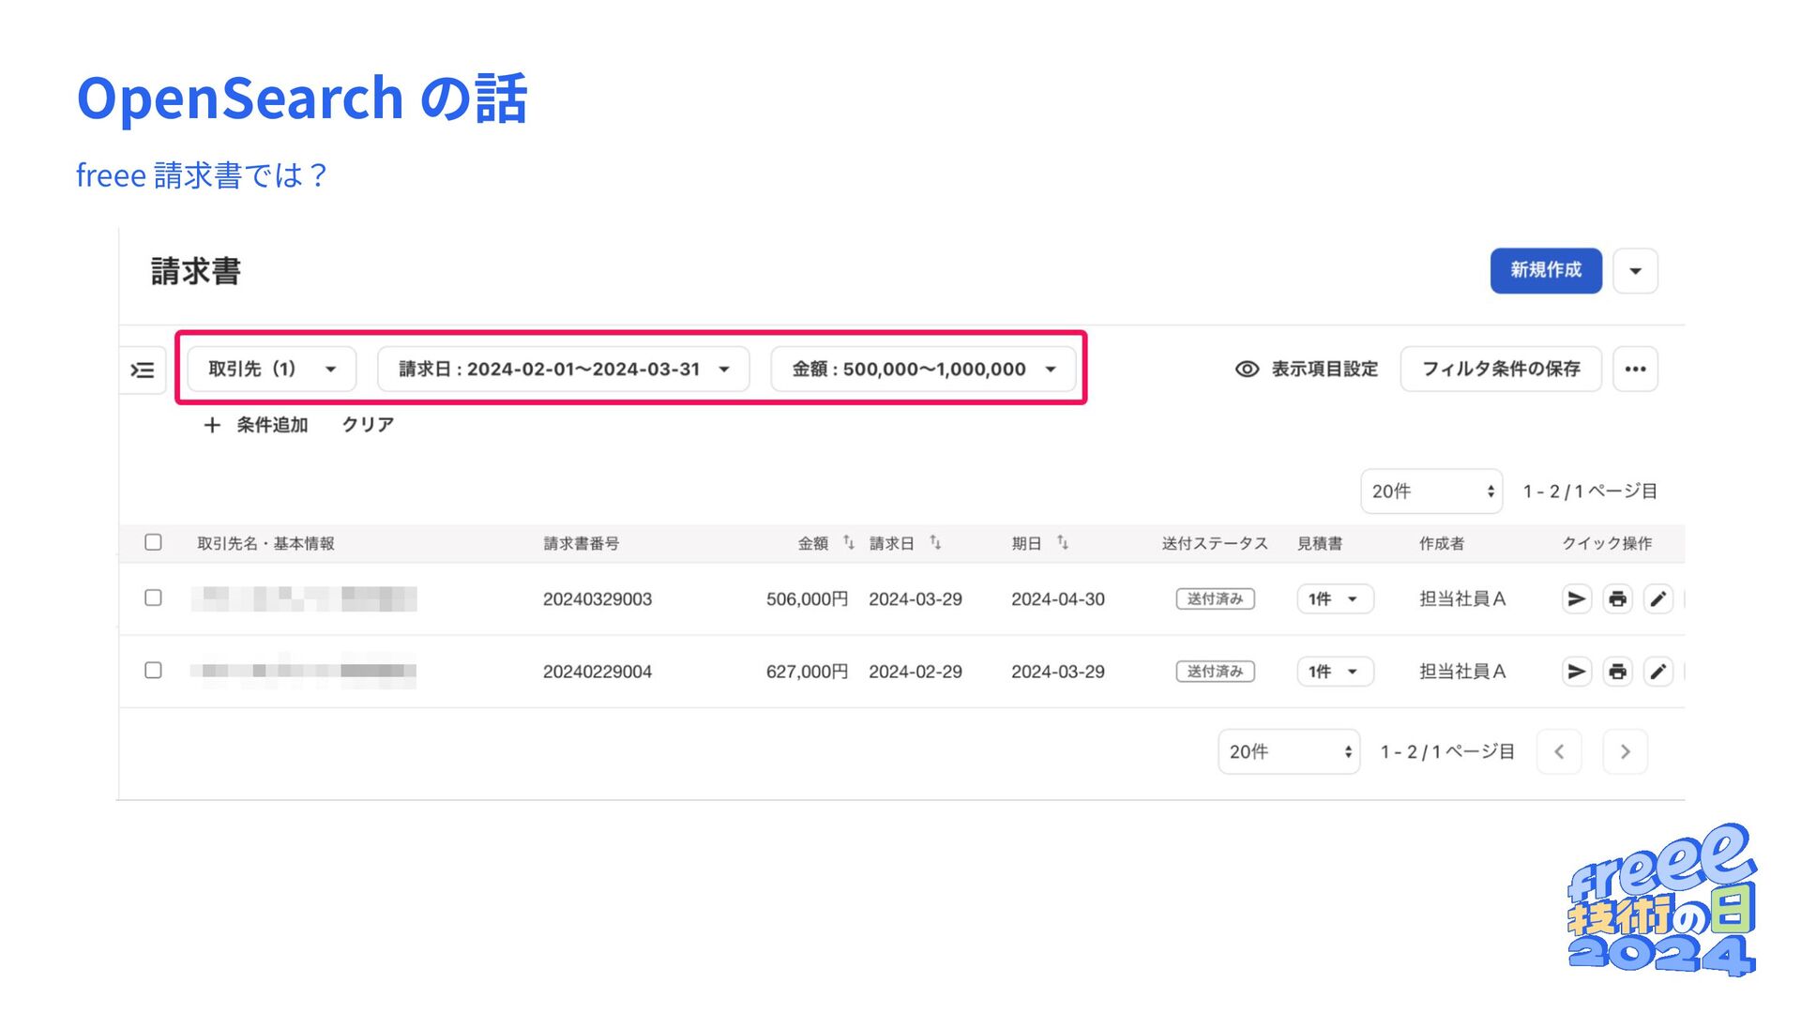Click send icon for invoice 20240329003
1801x1013 pixels.
[x=1577, y=598]
